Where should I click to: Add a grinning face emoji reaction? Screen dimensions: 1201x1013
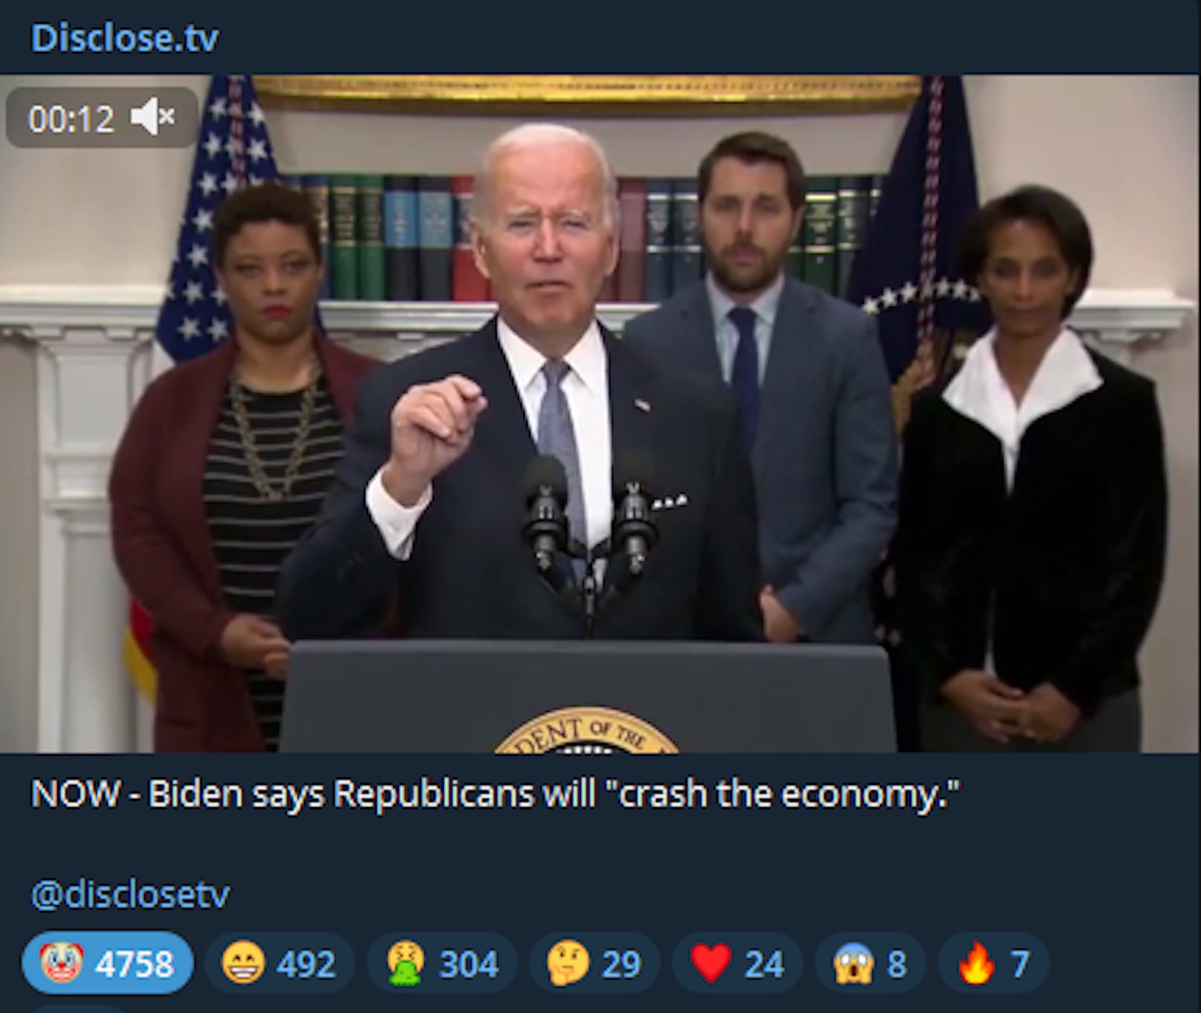point(243,963)
